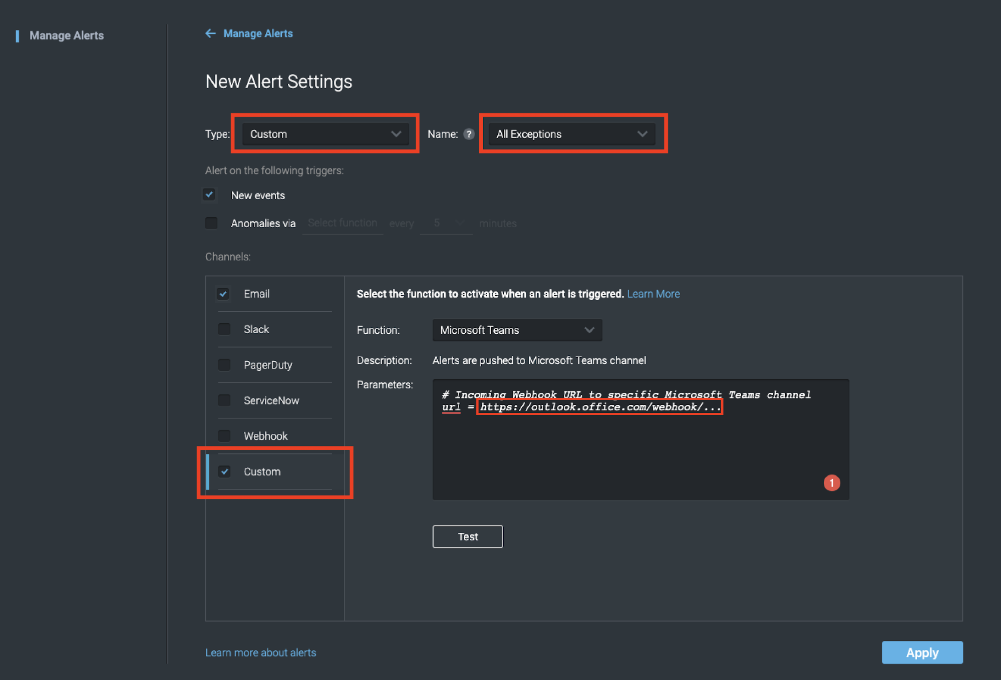Enable the PagerDuty channel checkbox
1001x680 pixels.
coord(224,365)
